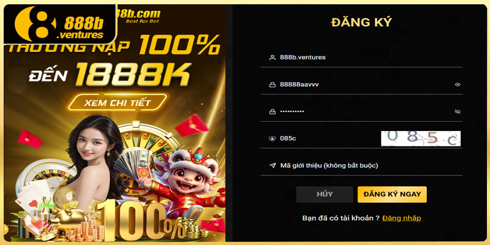
Task: Focus the Mã giới thiệu referral field
Action: tap(361, 165)
